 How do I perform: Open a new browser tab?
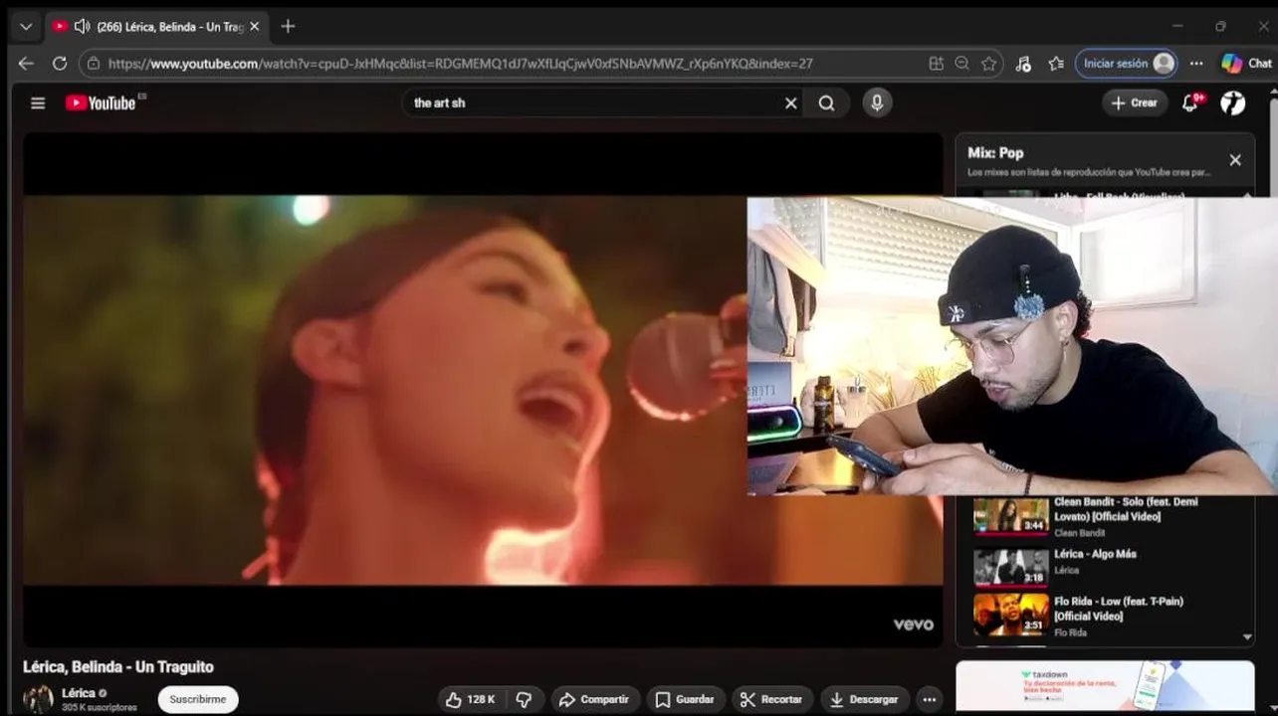click(x=288, y=27)
